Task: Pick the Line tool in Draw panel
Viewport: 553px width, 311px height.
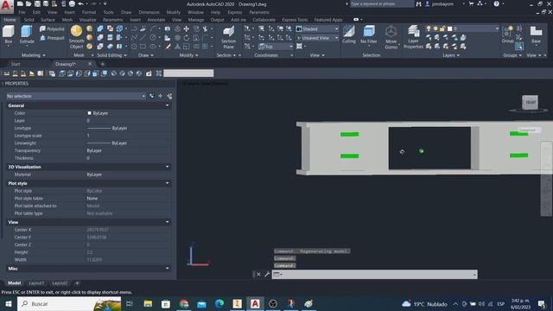Action: [143, 37]
